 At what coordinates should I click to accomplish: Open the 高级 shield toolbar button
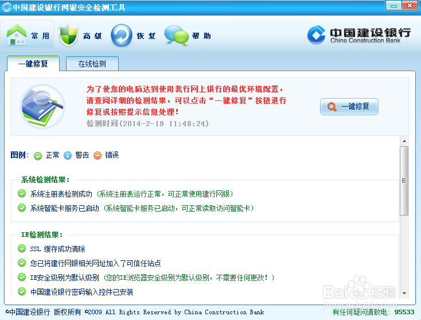tap(80, 36)
